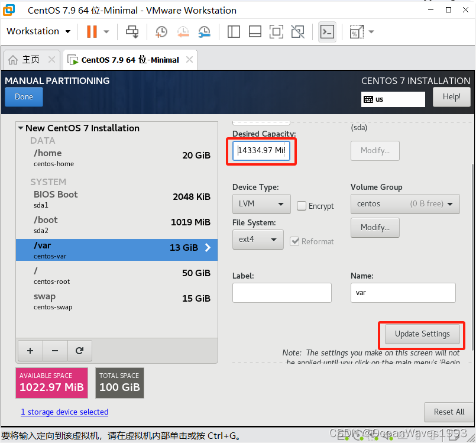Open the Workstation menu
476x443 pixels.
coord(38,31)
